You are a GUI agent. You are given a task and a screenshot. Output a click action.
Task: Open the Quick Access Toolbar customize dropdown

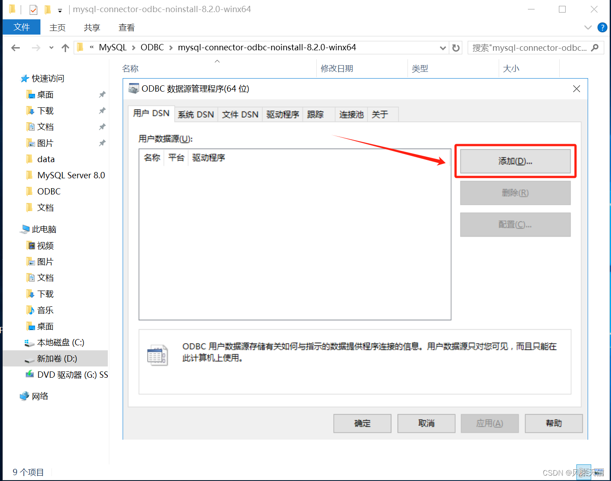coord(60,10)
